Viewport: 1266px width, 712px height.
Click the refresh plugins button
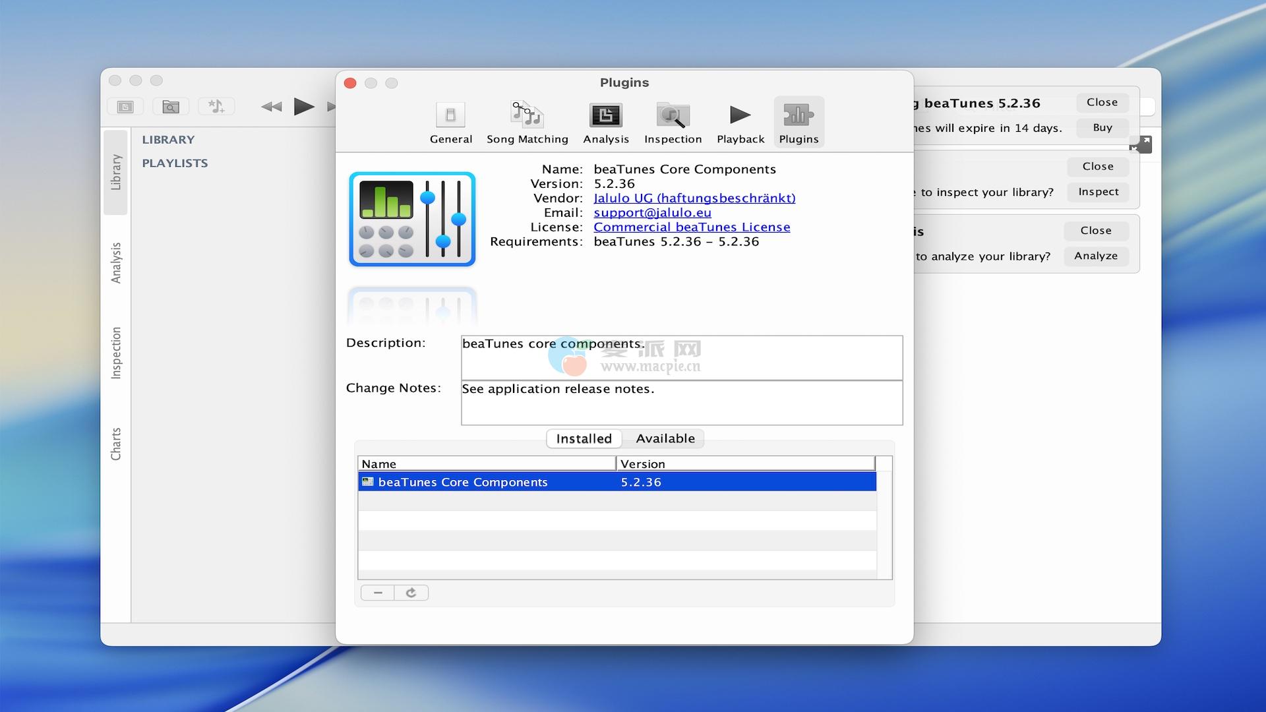coord(411,593)
